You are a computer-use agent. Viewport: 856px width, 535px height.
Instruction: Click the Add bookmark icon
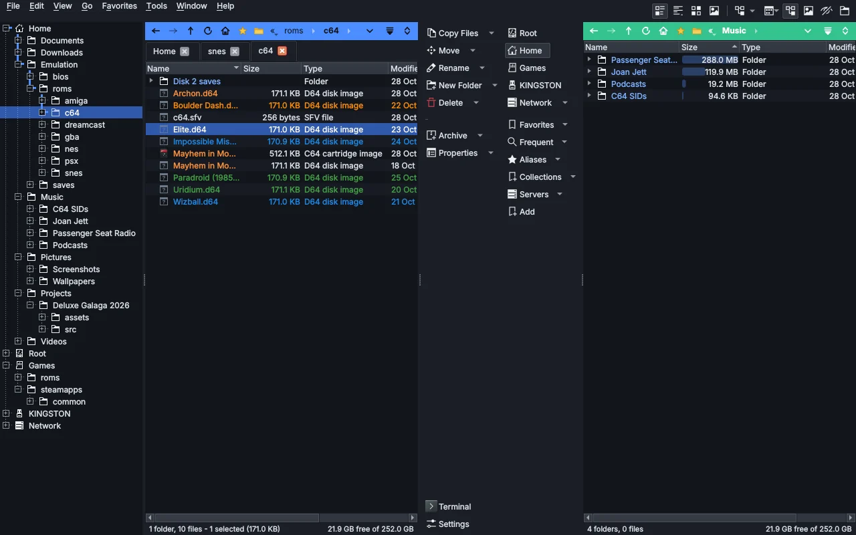(x=512, y=211)
